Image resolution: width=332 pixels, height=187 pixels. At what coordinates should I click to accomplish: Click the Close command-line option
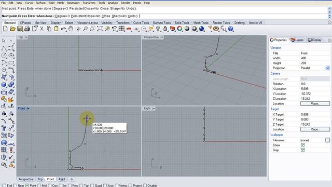coord(106,16)
